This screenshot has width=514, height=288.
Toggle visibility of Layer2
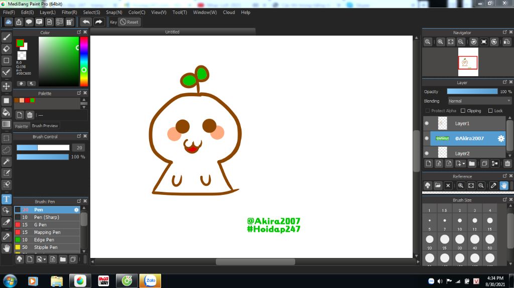[427, 153]
